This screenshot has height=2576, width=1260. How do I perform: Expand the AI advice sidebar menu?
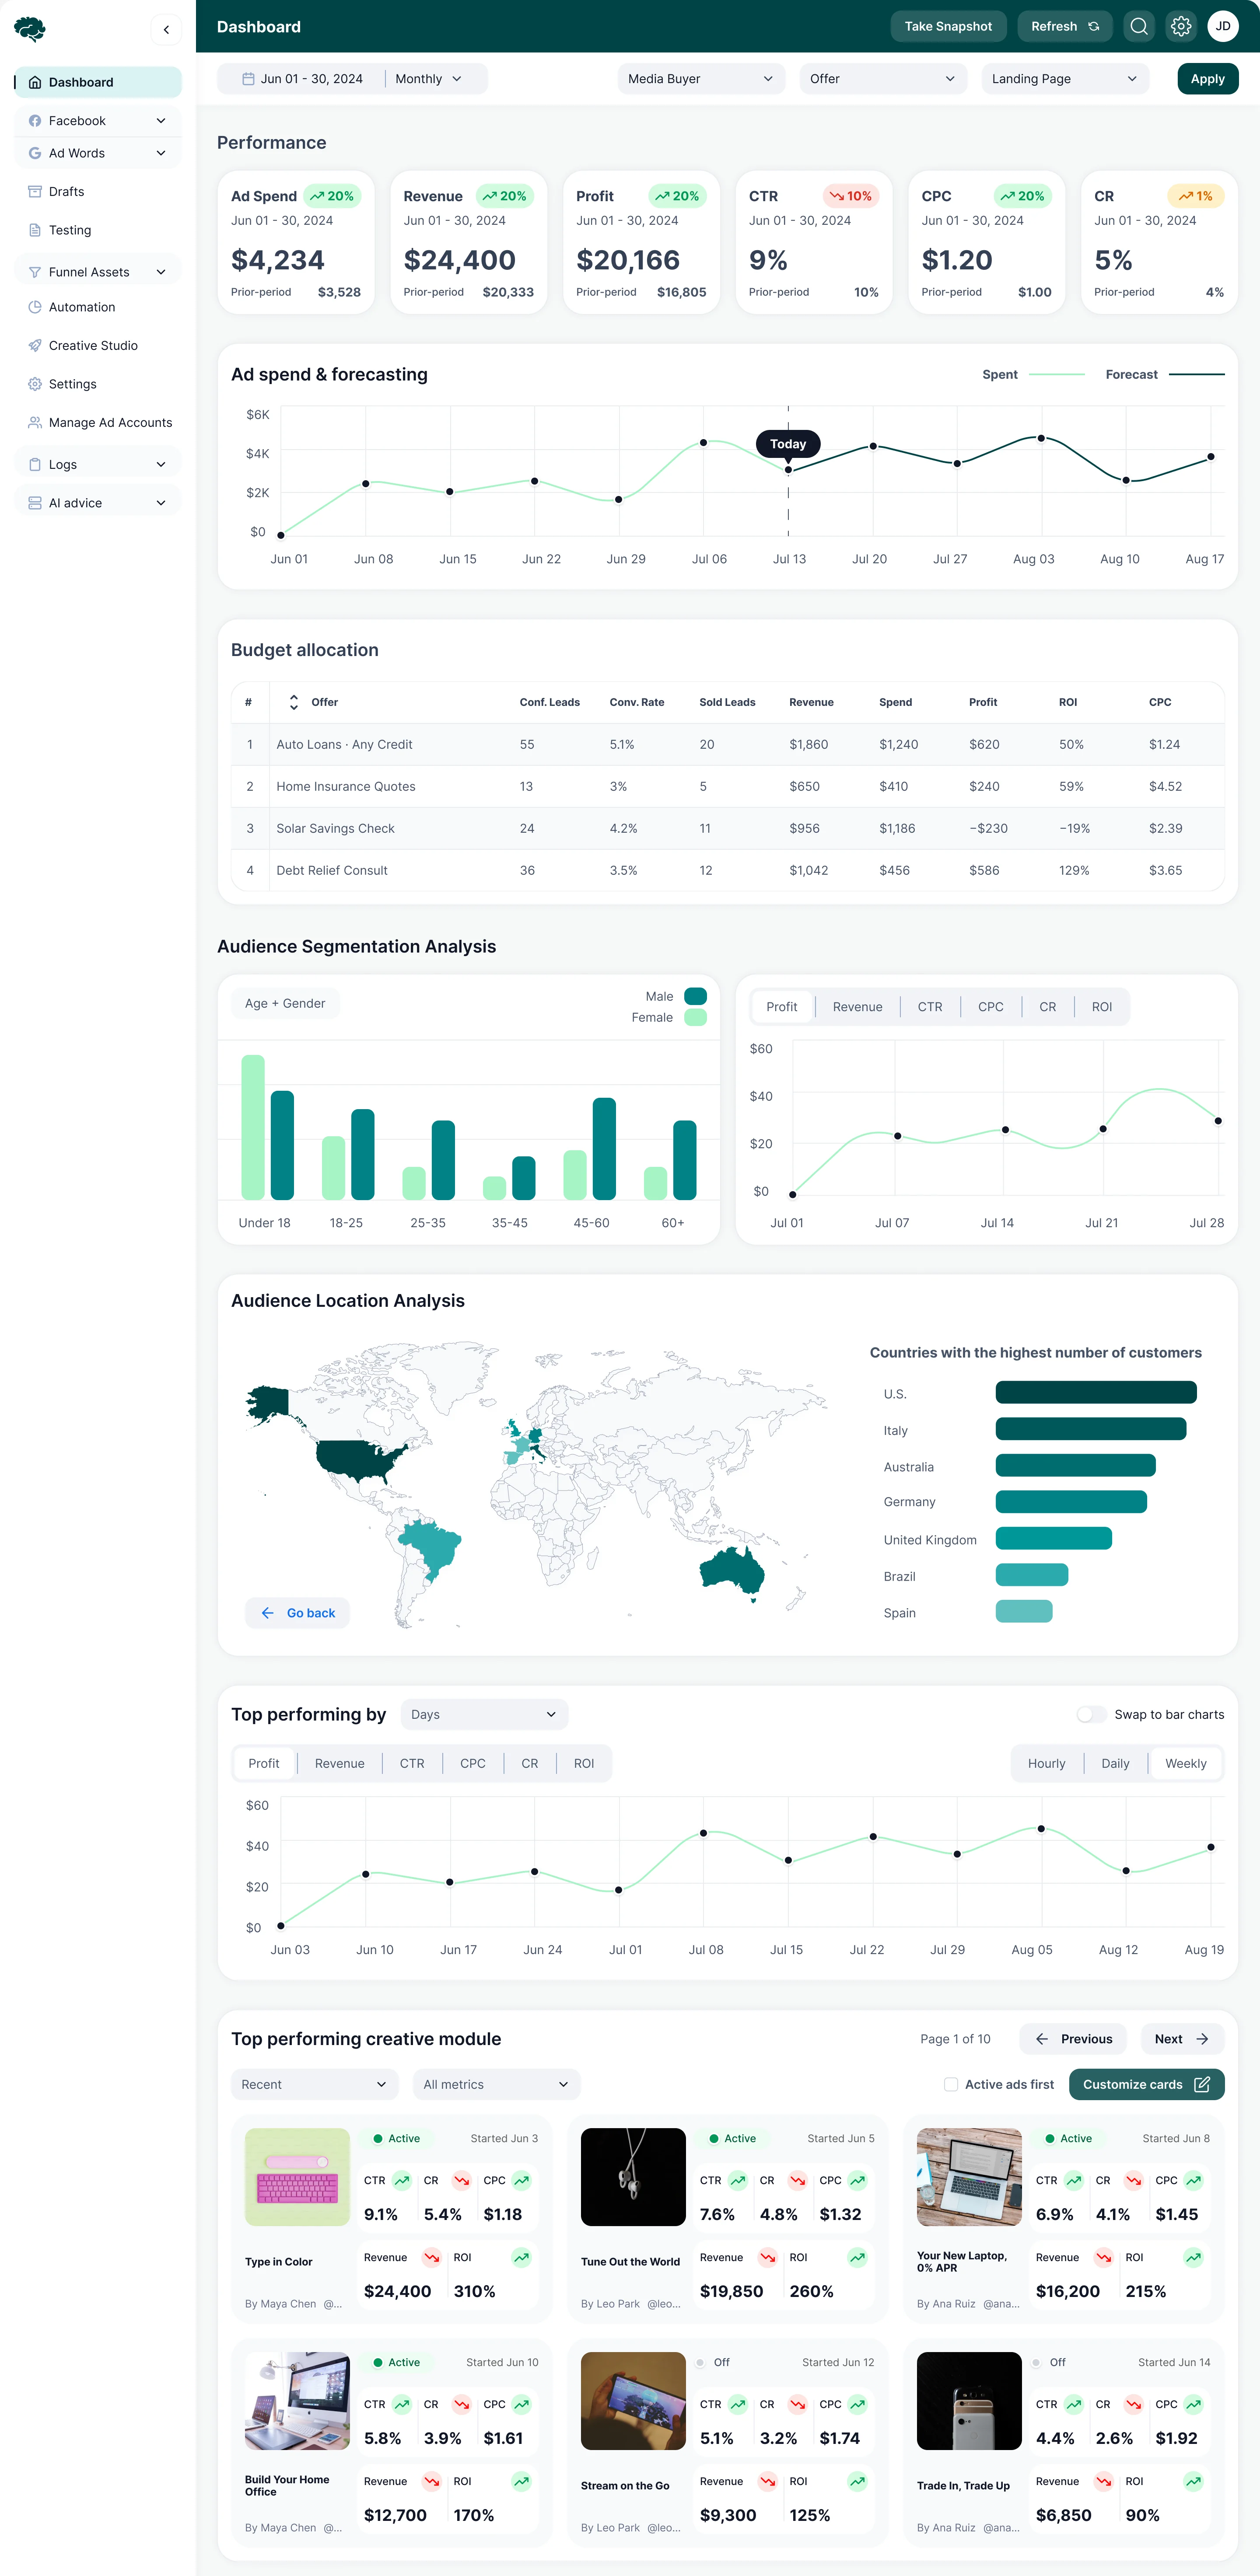161,503
